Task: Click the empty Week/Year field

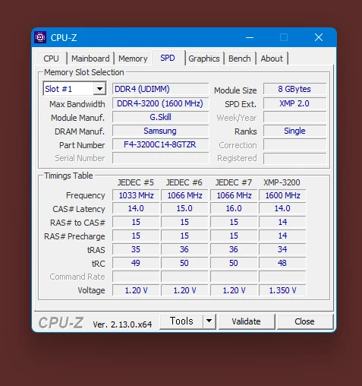Action: click(x=294, y=117)
